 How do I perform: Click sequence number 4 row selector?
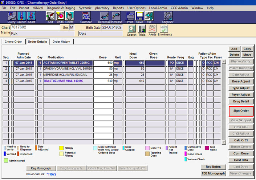(5, 81)
